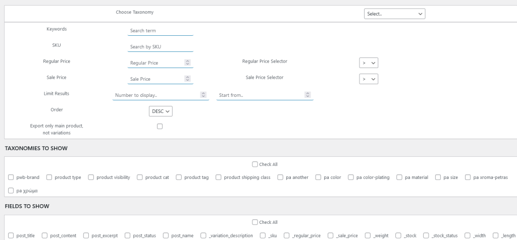Select the _regular_price field checkbox

(287, 235)
